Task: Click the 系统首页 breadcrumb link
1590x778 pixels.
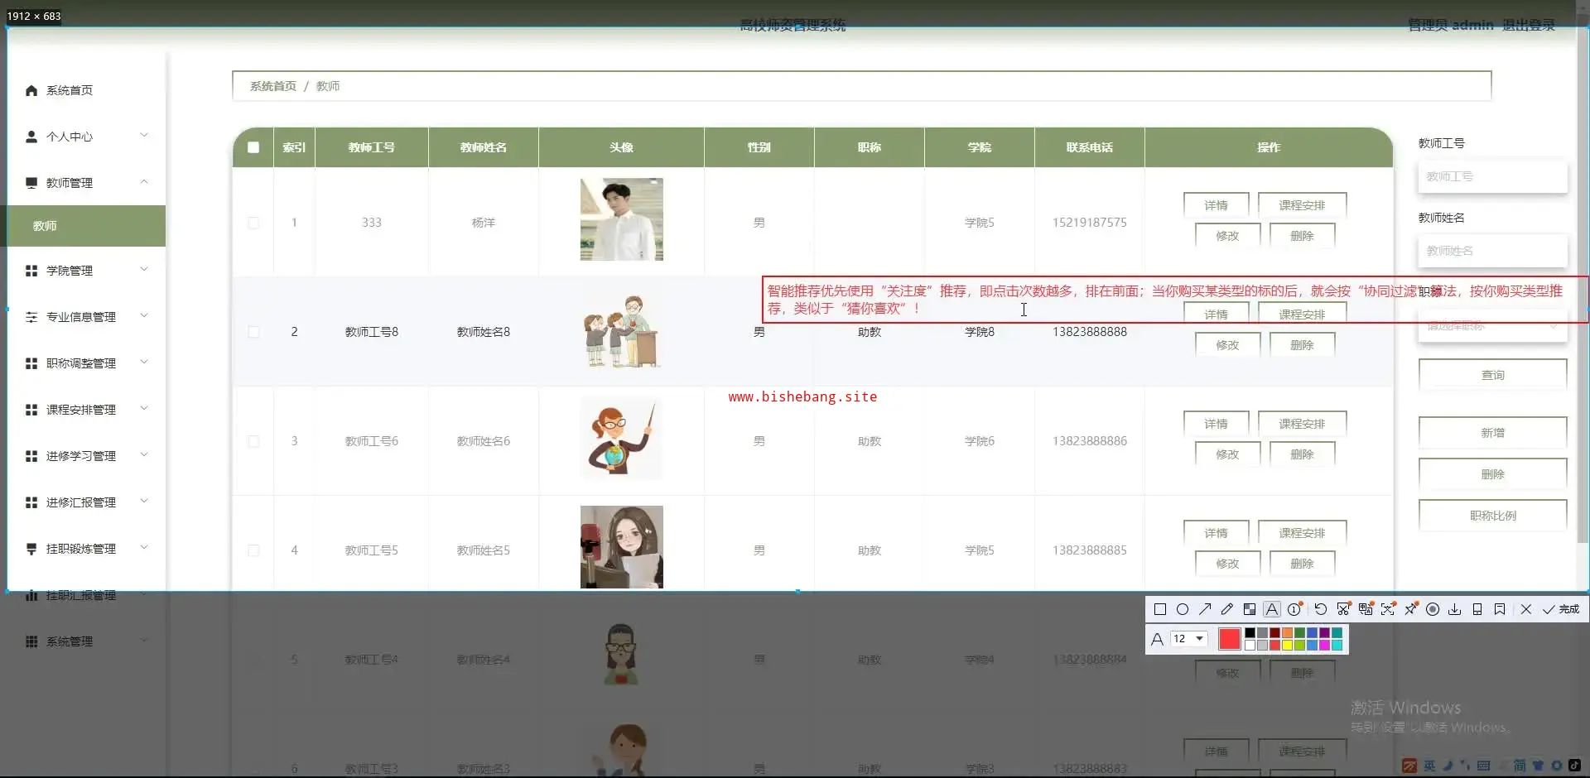Action: coord(273,86)
